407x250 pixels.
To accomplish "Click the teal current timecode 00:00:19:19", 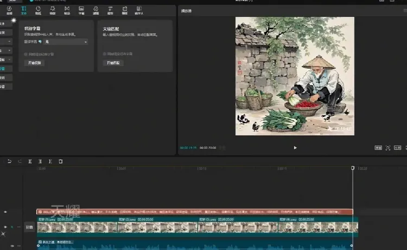I will pos(188,148).
